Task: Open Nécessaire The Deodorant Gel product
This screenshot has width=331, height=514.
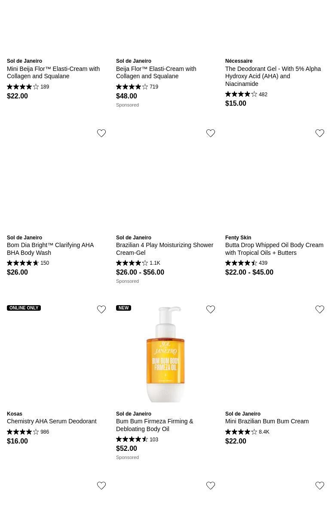Action: tap(273, 76)
